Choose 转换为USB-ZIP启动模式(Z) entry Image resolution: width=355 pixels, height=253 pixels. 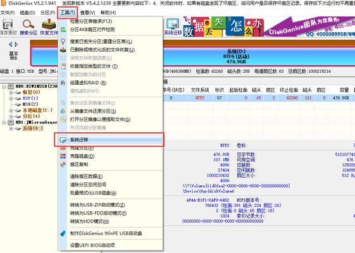tap(97, 205)
